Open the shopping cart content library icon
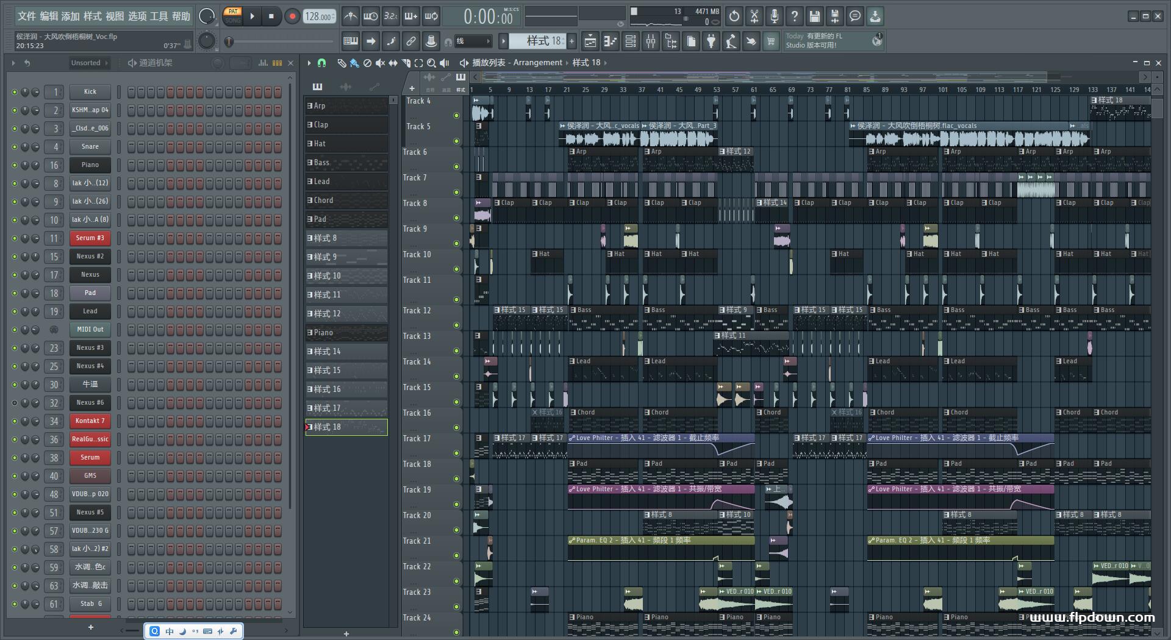 click(771, 41)
